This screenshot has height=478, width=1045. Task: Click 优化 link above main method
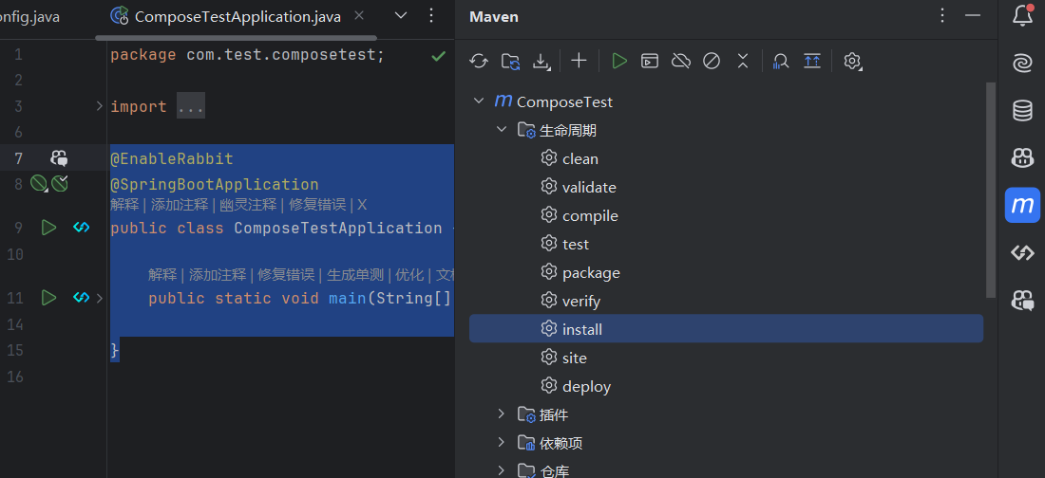409,274
